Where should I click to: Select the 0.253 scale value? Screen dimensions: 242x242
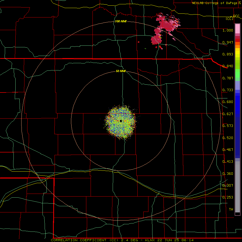[228, 197]
